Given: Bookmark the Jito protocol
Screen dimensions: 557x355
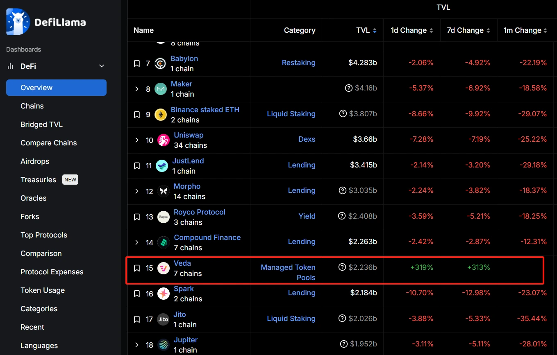Looking at the screenshot, I should click(137, 319).
